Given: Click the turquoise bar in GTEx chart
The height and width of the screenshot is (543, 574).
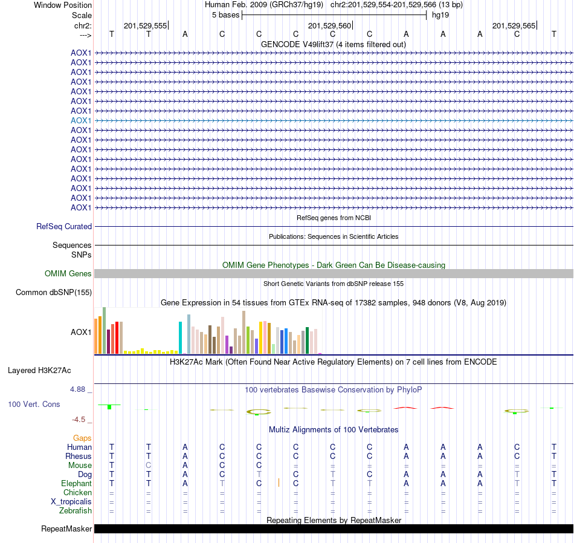Looking at the screenshot, I should point(180,337).
